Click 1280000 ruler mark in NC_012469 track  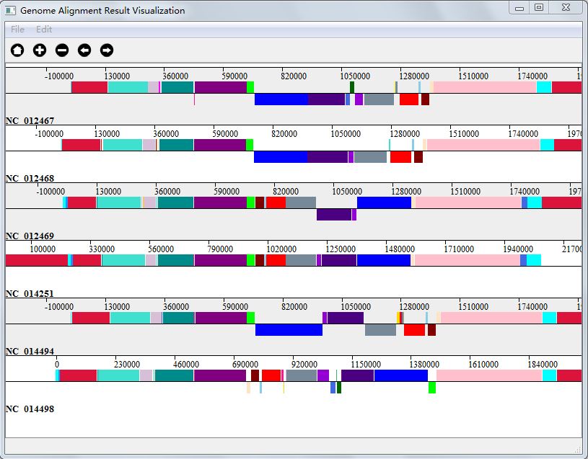[406, 192]
